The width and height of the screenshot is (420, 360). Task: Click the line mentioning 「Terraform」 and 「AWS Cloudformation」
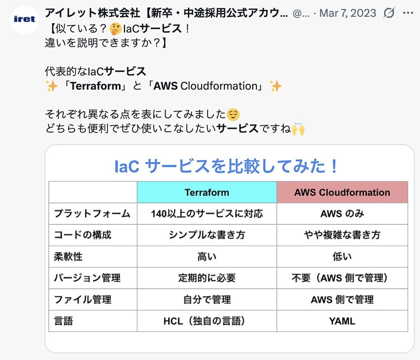click(x=164, y=86)
